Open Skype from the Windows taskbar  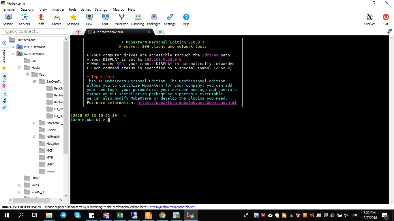(77, 215)
